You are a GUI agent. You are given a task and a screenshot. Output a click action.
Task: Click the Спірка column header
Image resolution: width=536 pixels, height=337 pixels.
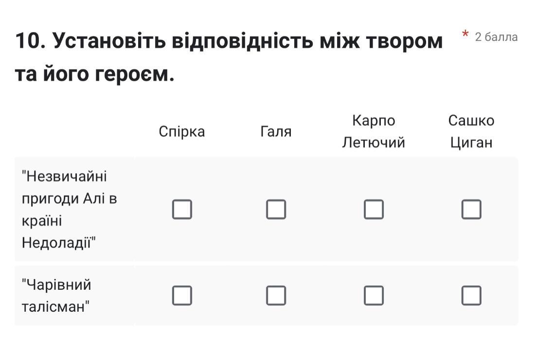click(x=182, y=132)
